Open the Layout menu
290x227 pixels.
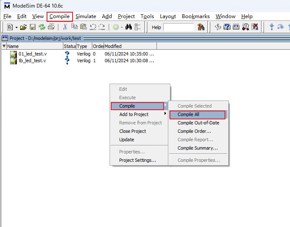168,16
